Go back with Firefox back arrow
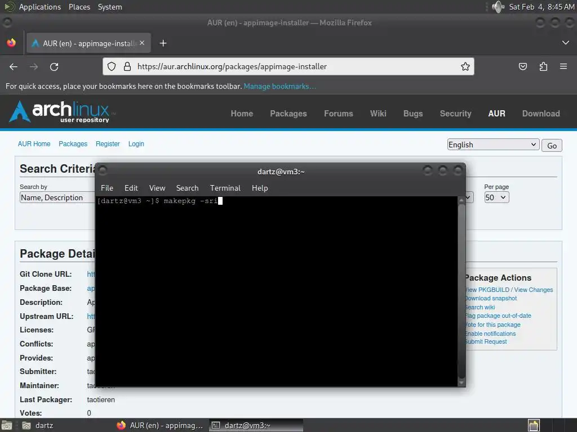This screenshot has width=577, height=432. pyautogui.click(x=14, y=67)
